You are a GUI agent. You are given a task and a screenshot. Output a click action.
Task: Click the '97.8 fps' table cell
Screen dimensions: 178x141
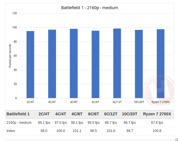click(x=157, y=123)
